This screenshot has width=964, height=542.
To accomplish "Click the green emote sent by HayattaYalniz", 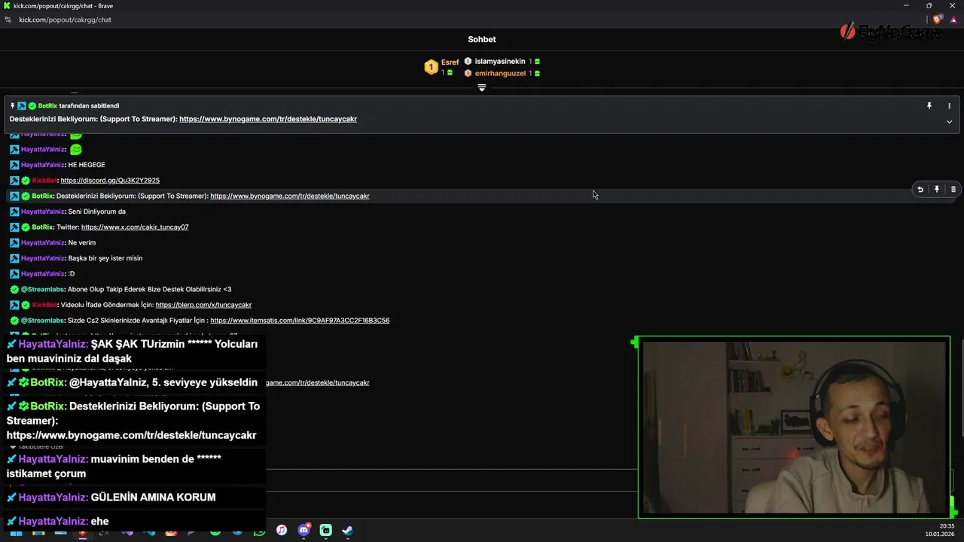I will click(75, 149).
